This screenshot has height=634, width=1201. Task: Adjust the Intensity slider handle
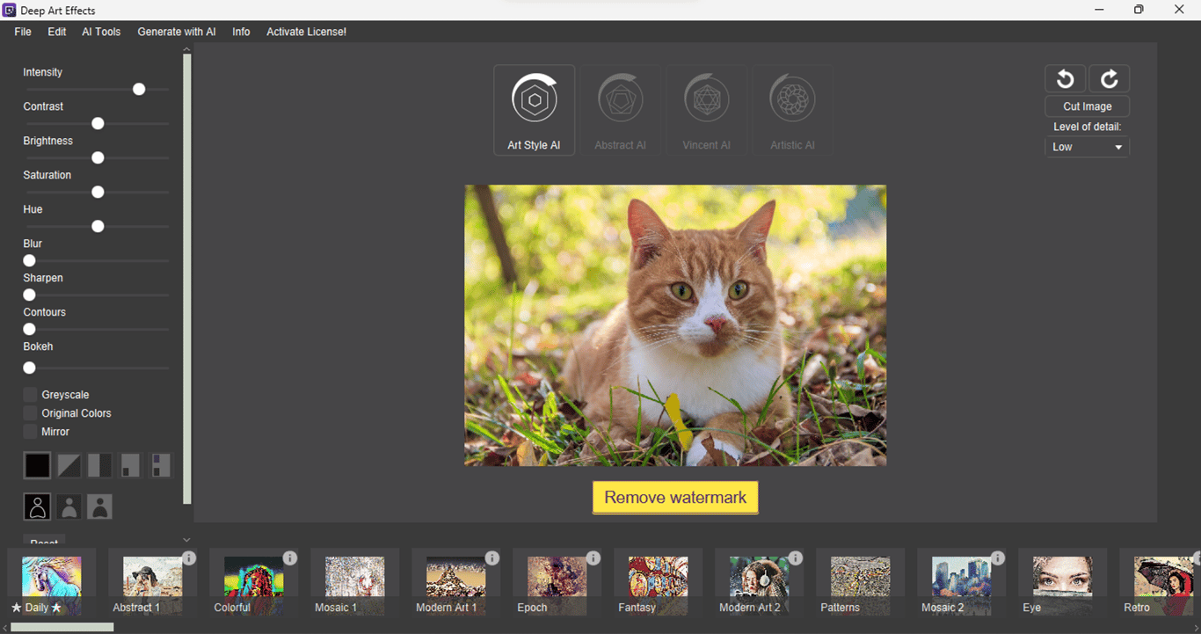pos(138,89)
